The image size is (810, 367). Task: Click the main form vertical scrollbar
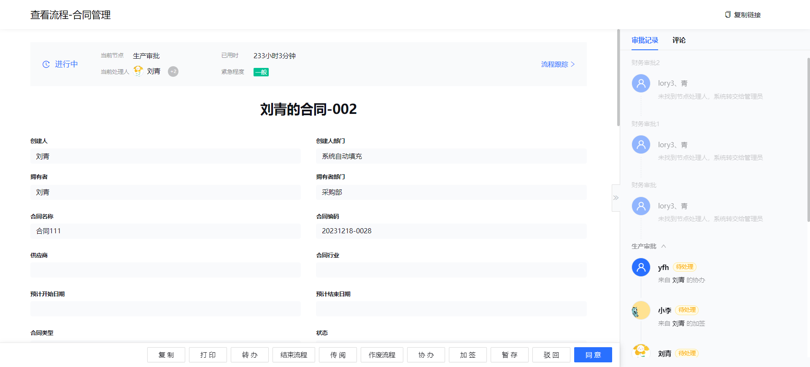tap(618, 78)
